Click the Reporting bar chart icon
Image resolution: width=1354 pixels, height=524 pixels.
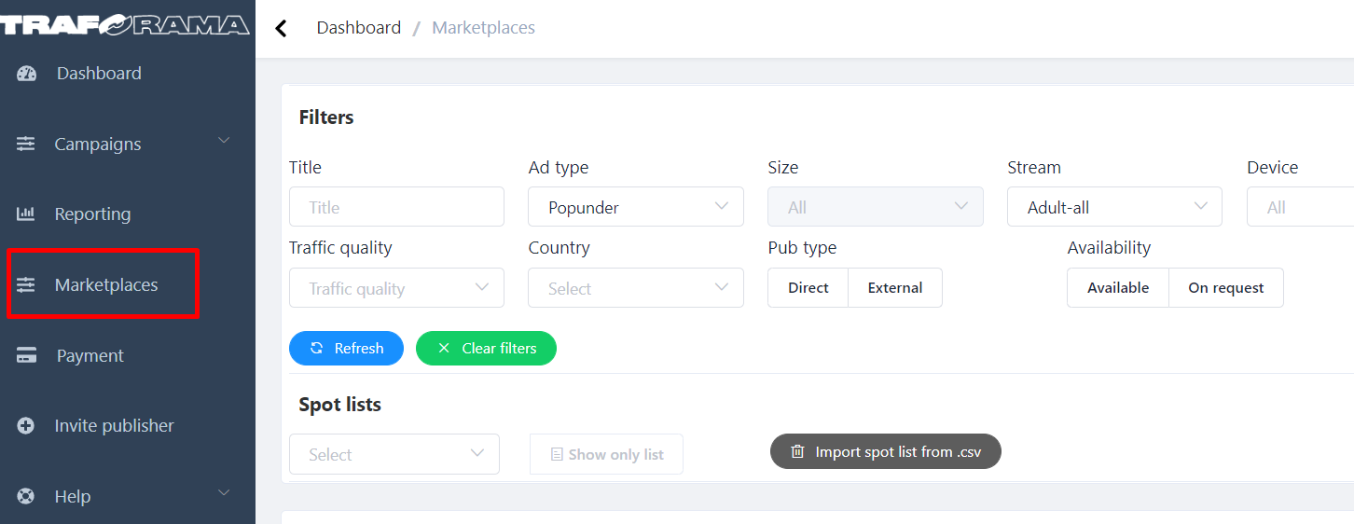point(26,214)
